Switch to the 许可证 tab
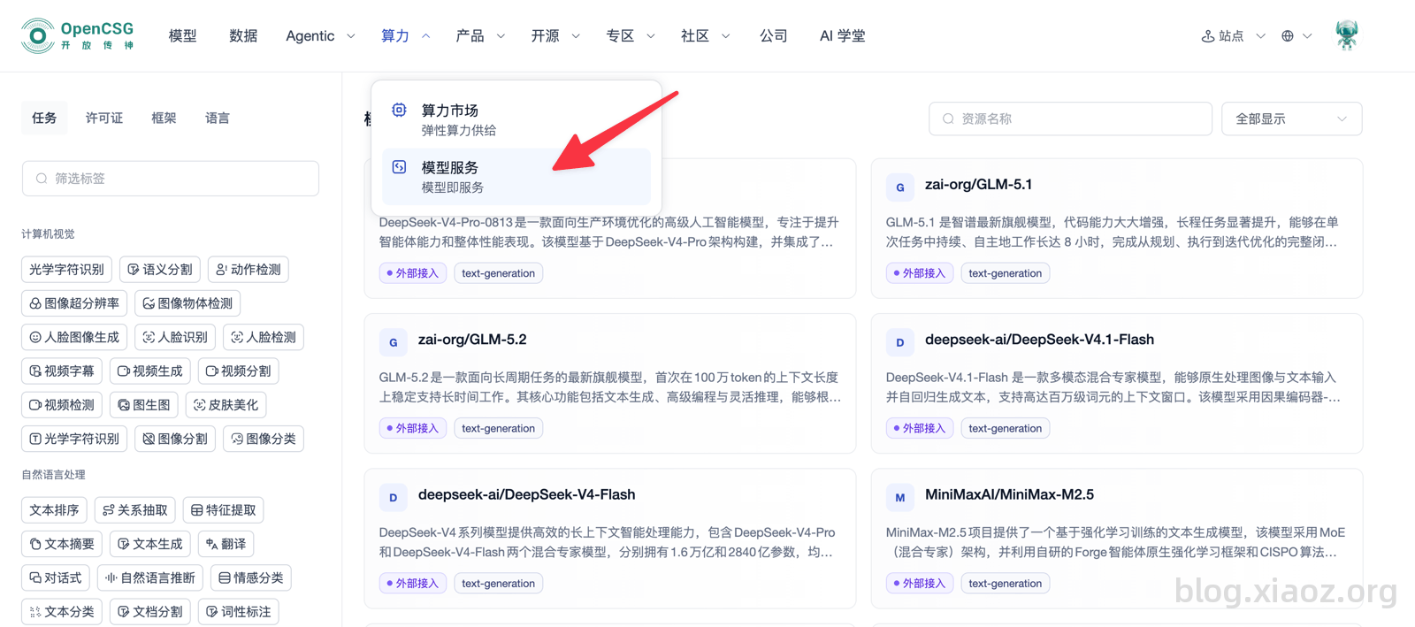Viewport: 1415px width, 627px height. (x=104, y=118)
